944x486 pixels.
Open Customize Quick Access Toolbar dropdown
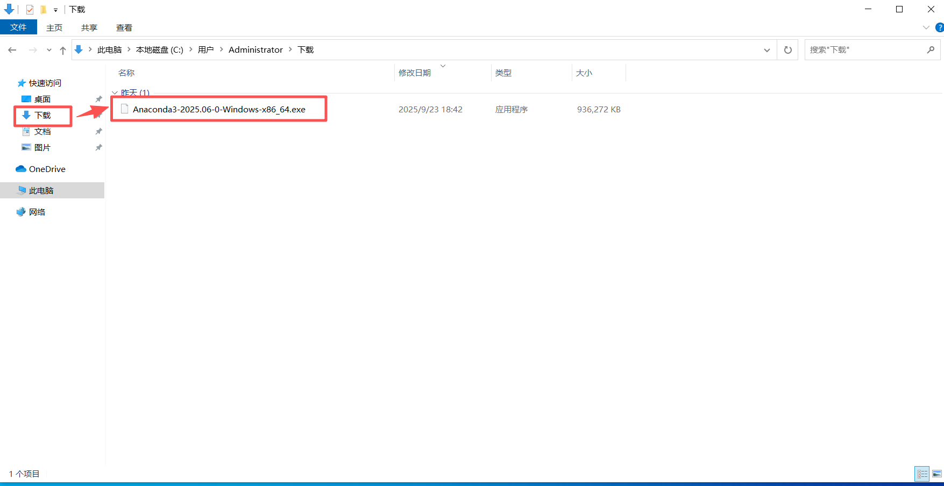tap(55, 10)
